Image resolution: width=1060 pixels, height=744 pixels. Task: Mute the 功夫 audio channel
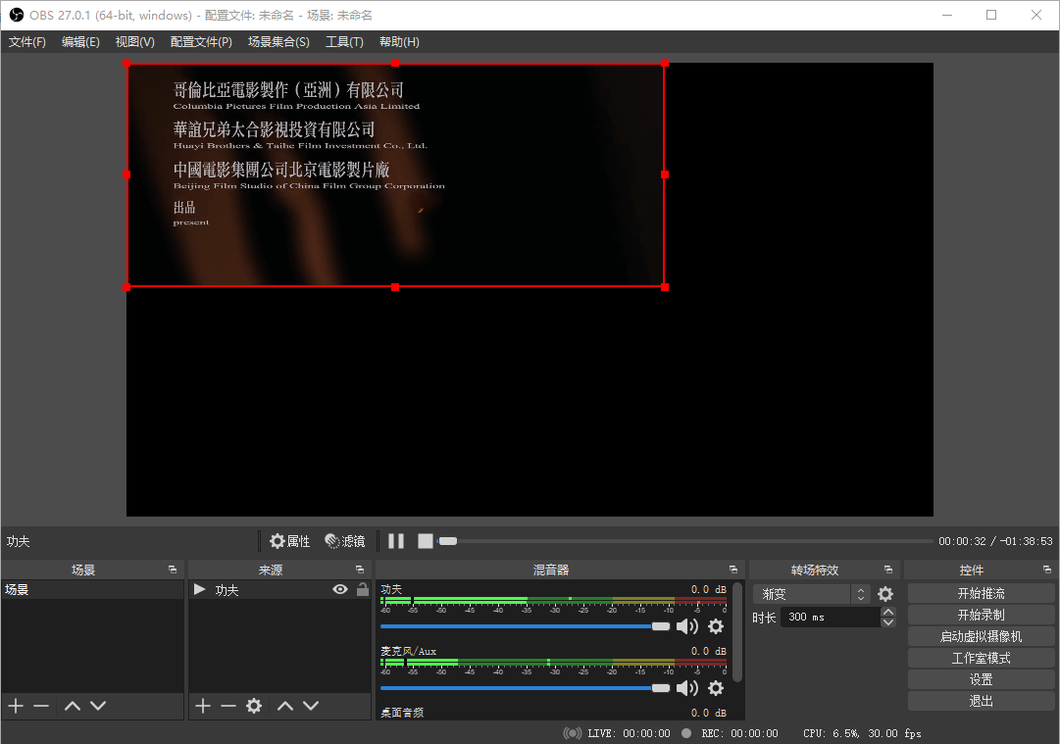pyautogui.click(x=687, y=626)
